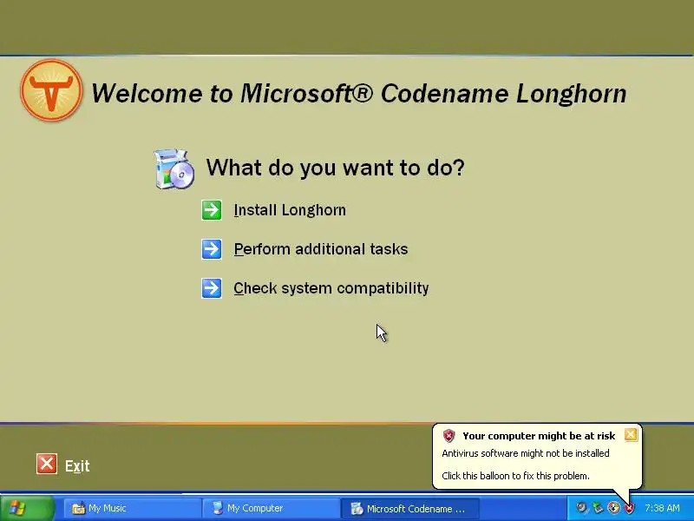The width and height of the screenshot is (694, 521).
Task: Click the Longhorn bull logo
Action: [51, 90]
